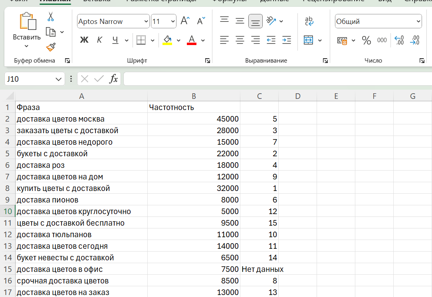Open formula bar three-dot options
The height and width of the screenshot is (297, 432).
(x=71, y=79)
